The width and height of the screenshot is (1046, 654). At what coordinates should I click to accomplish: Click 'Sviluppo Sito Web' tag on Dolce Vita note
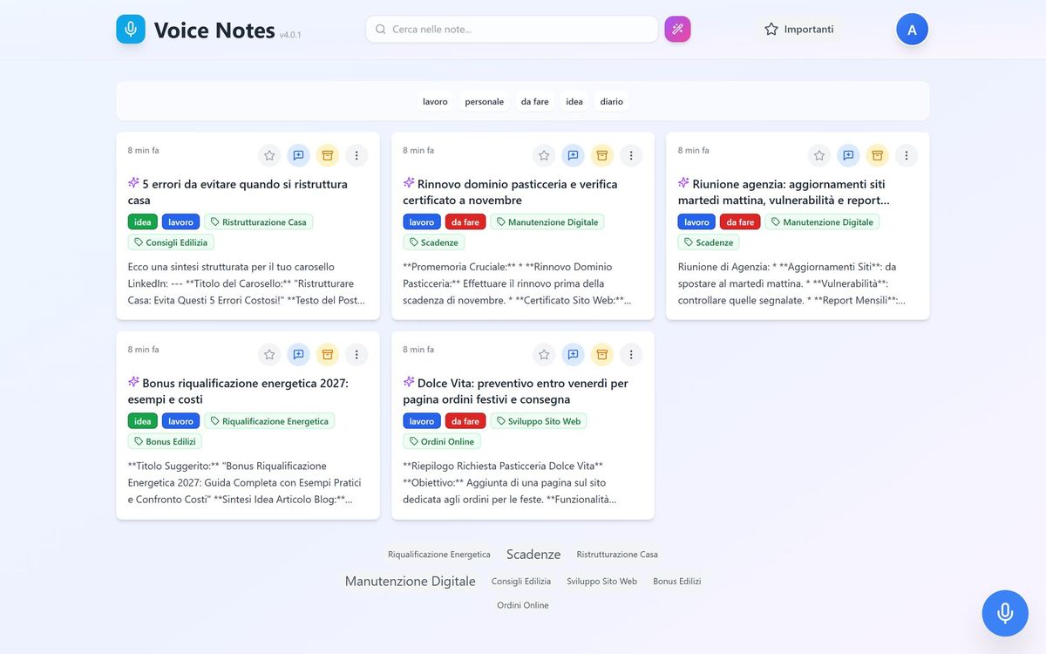pos(538,421)
